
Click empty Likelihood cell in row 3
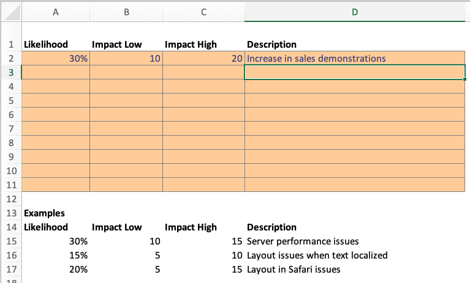pyautogui.click(x=56, y=72)
